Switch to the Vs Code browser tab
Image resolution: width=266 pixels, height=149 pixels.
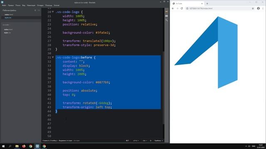[187, 4]
